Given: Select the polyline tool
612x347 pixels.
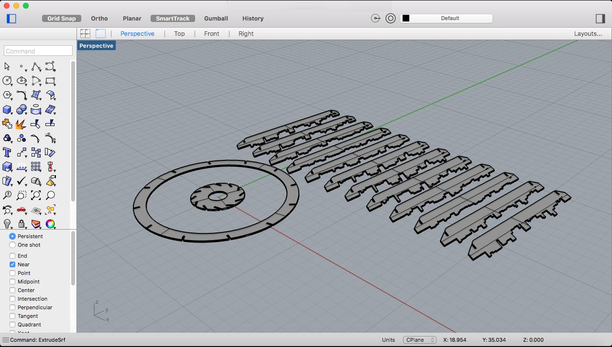Looking at the screenshot, I should [x=36, y=66].
